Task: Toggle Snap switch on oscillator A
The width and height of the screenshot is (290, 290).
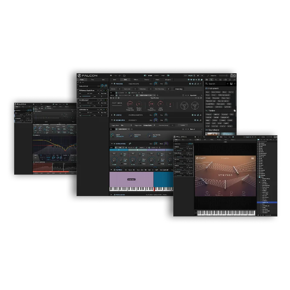Action: click(x=121, y=164)
